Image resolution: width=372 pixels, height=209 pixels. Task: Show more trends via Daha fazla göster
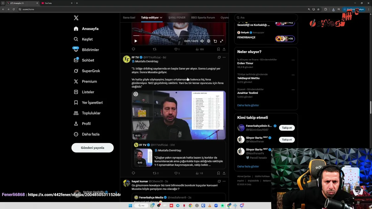[x=248, y=105]
